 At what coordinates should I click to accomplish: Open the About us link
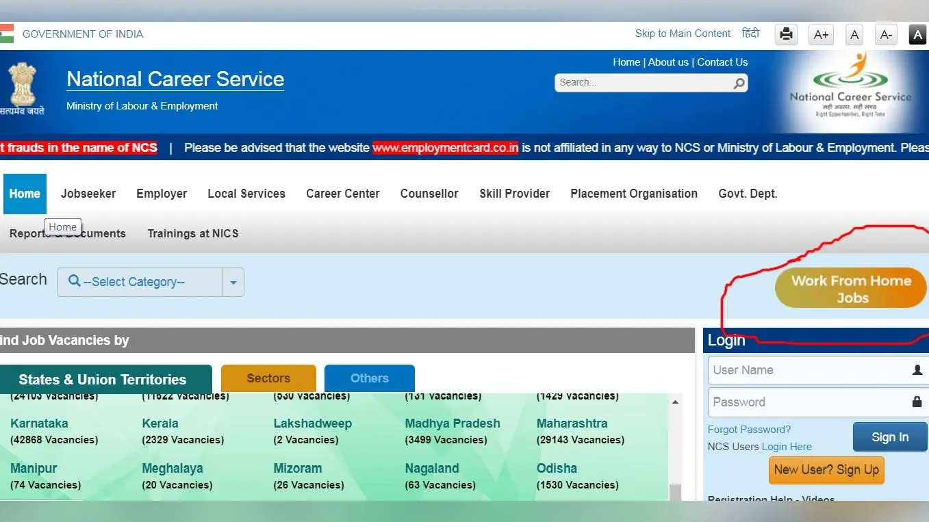click(x=668, y=62)
